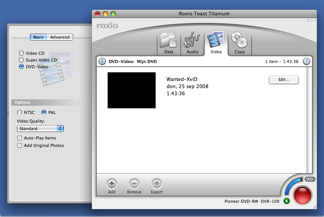
Task: Enable the Auto-Play Items checkbox
Action: pos(19,138)
